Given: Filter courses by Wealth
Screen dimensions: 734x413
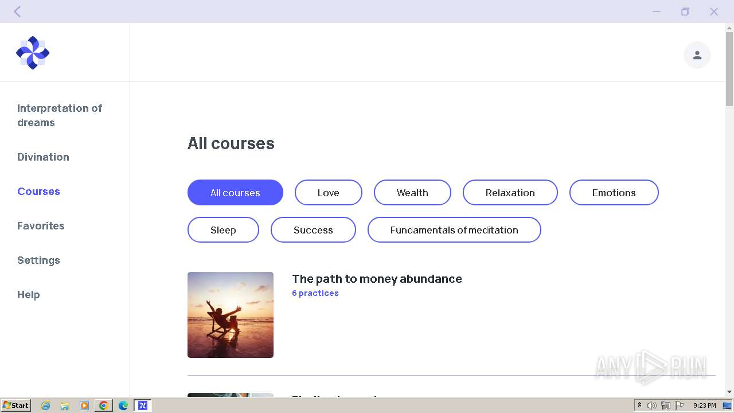Looking at the screenshot, I should click(412, 193).
